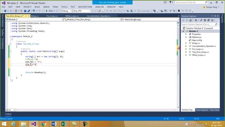Image resolution: width=225 pixels, height=127 pixels.
Task: Open Microsoft Word from the taskbar
Action: (54, 124)
